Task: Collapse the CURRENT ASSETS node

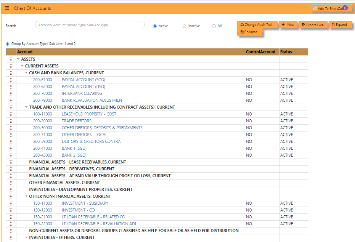Action: point(22,66)
